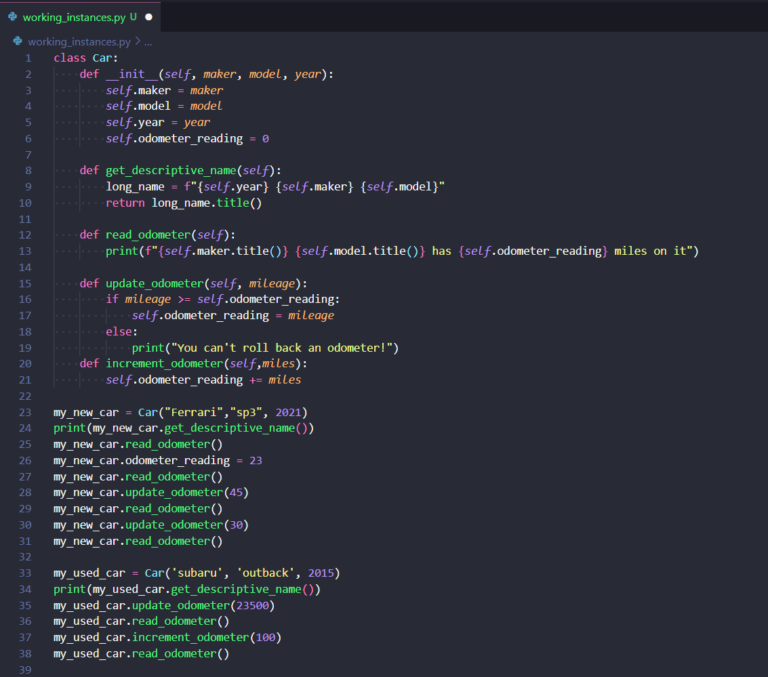Click the Python logo icon on the editor tab
This screenshot has height=677, width=768.
pos(11,18)
